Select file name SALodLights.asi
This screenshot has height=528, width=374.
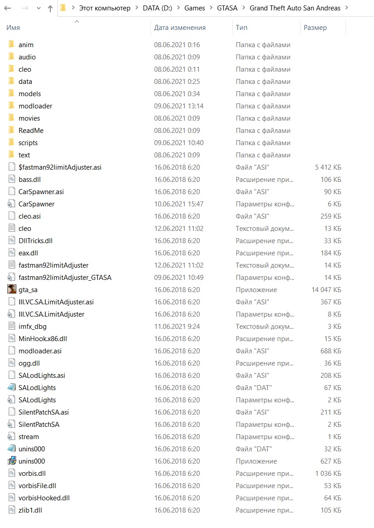coord(42,375)
